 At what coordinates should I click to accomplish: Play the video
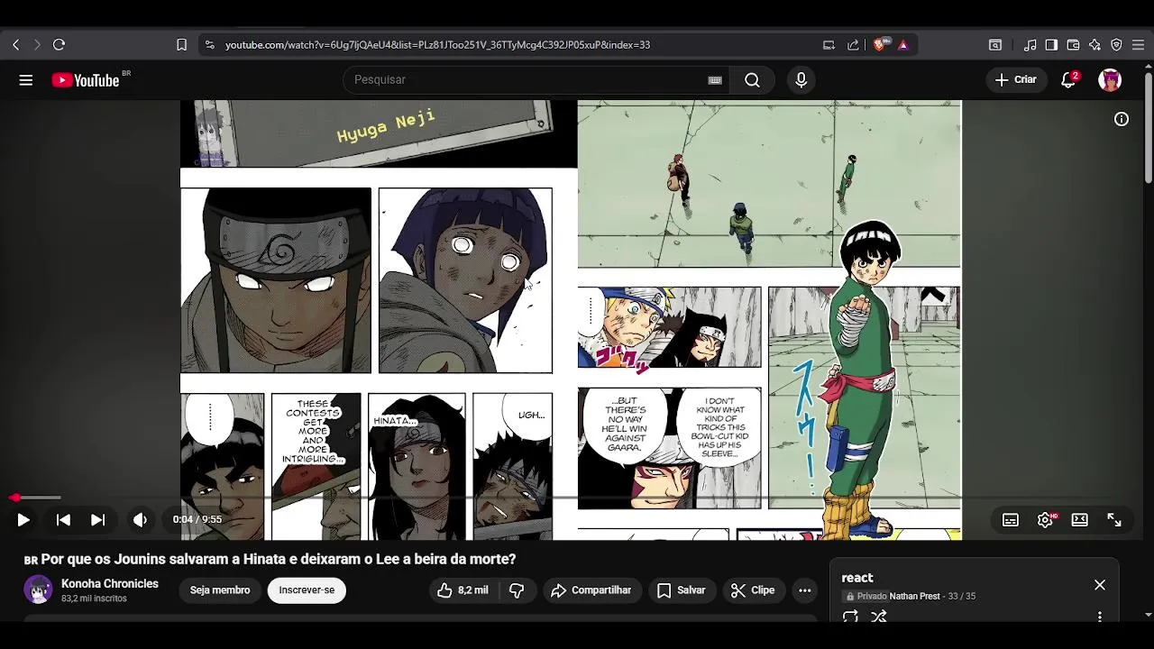(23, 520)
